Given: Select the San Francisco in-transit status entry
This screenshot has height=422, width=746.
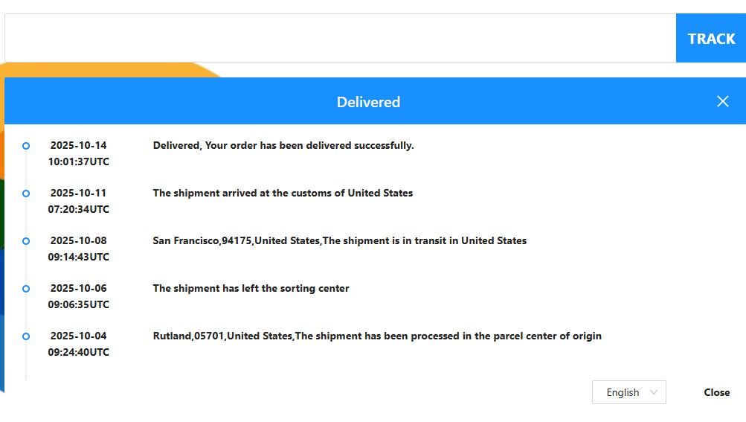Looking at the screenshot, I should click(x=339, y=241).
